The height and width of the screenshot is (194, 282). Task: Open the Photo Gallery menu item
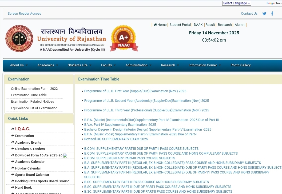pos(240,65)
